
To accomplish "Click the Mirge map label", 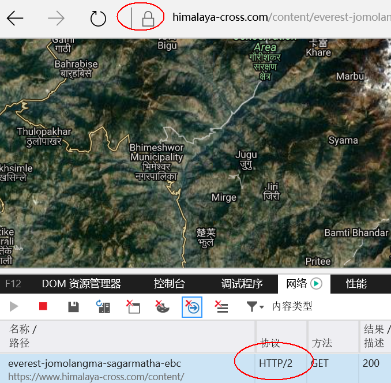I will [224, 197].
